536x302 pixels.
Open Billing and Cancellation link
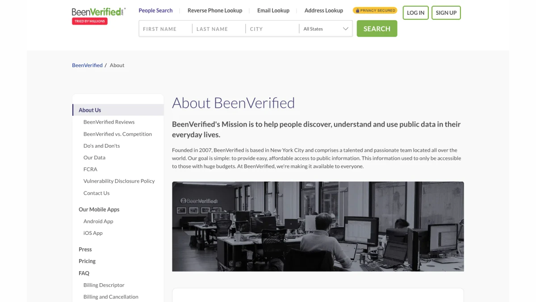(111, 297)
